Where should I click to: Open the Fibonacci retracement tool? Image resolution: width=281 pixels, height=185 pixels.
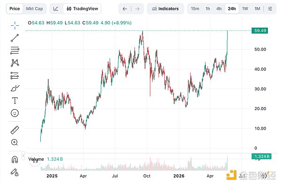(x=15, y=51)
